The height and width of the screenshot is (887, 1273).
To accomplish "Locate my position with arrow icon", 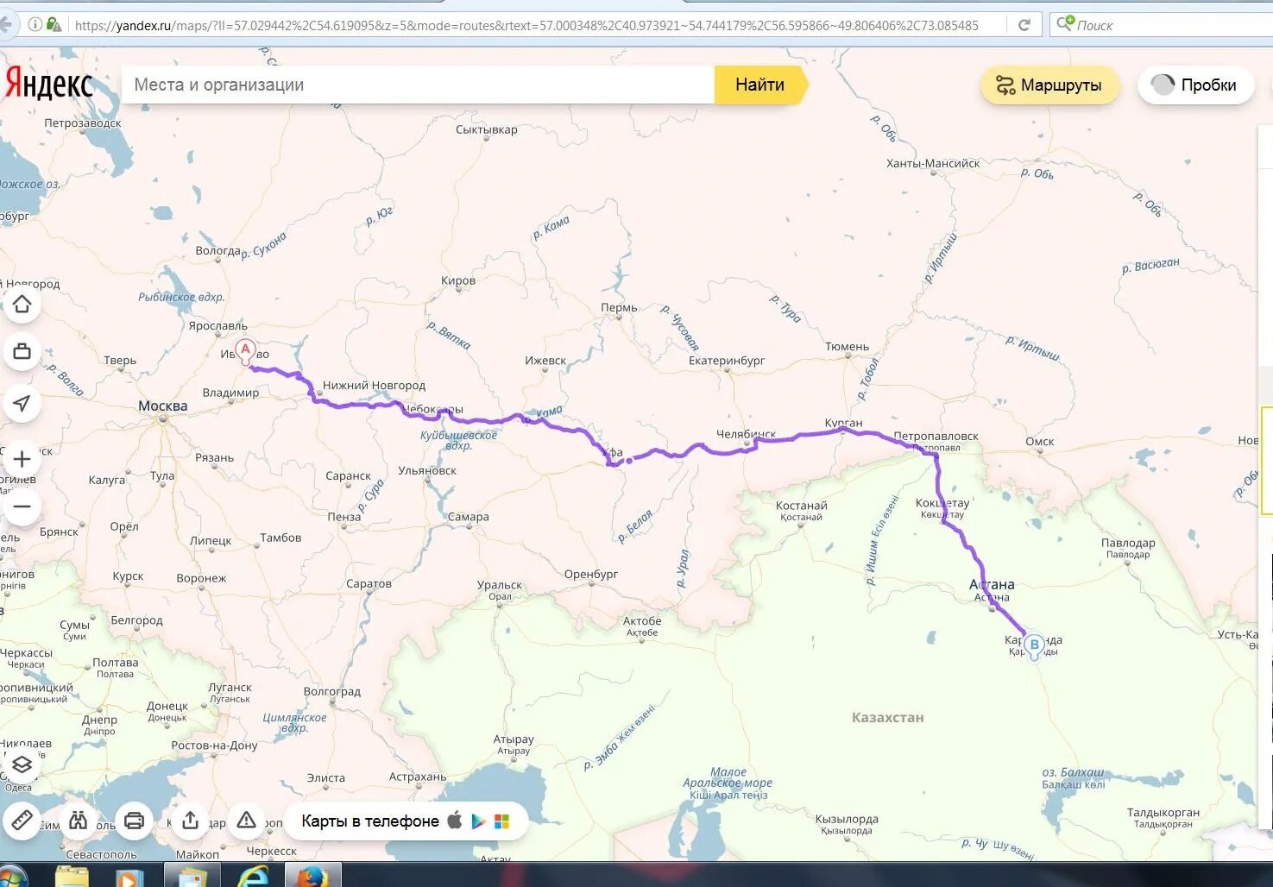I will pos(22,403).
